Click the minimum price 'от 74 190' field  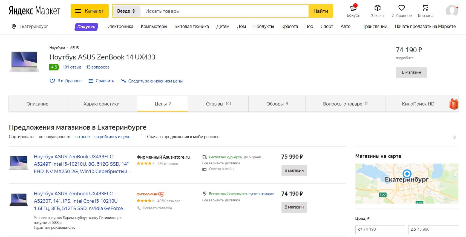[380, 229]
